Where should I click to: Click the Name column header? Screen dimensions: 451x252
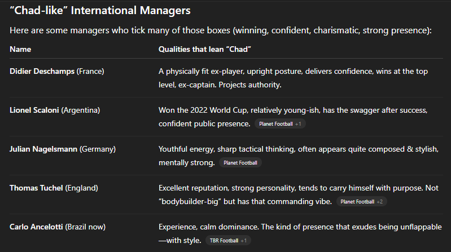[x=20, y=49]
